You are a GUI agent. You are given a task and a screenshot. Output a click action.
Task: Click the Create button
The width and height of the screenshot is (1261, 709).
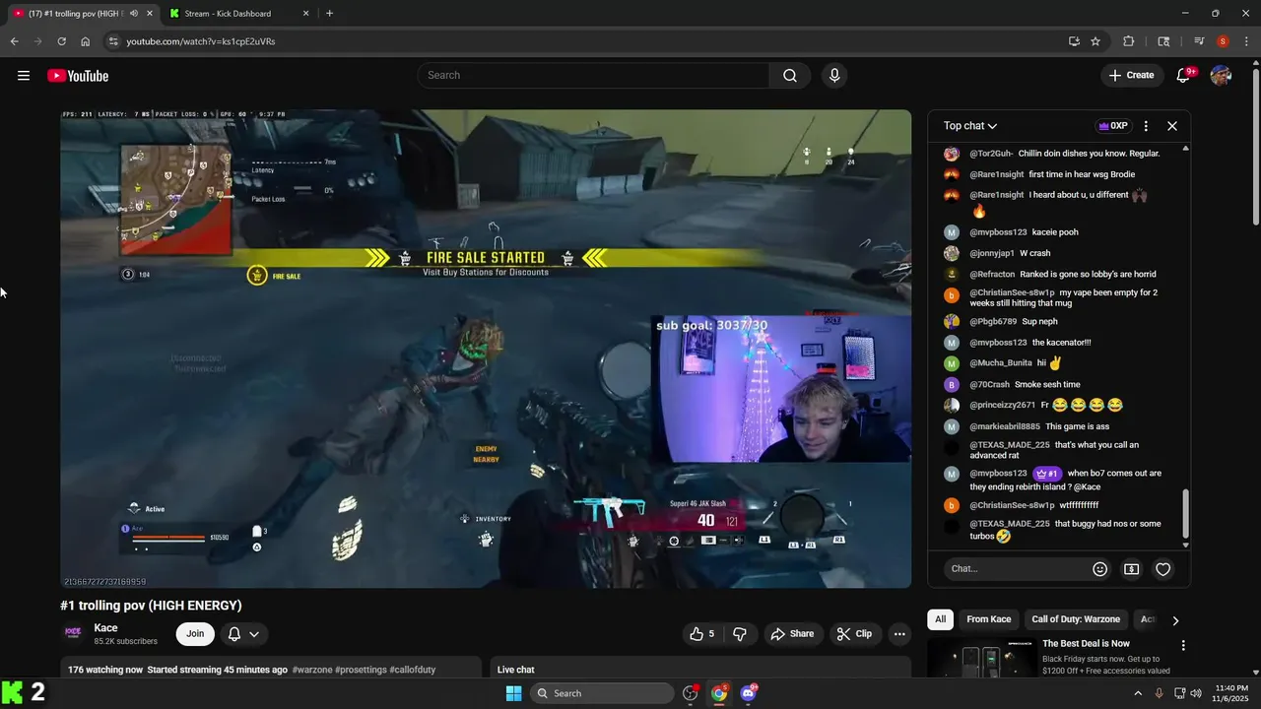1131,76
